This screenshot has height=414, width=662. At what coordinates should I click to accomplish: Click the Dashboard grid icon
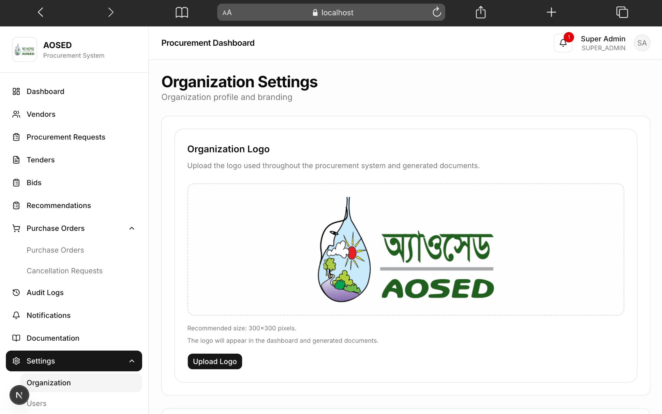point(16,91)
